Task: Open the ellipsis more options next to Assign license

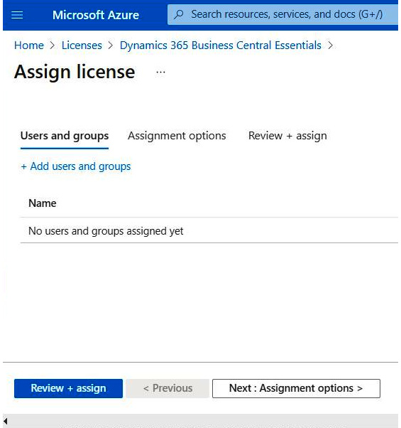Action: pyautogui.click(x=160, y=73)
